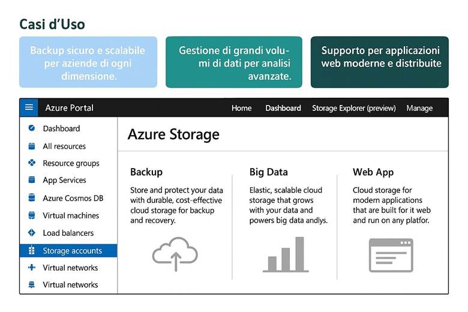
Task: Click the Backup heading link
Action: [x=146, y=172]
